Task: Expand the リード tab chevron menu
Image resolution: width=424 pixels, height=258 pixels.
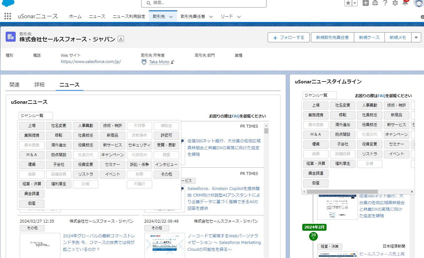Action: point(239,17)
